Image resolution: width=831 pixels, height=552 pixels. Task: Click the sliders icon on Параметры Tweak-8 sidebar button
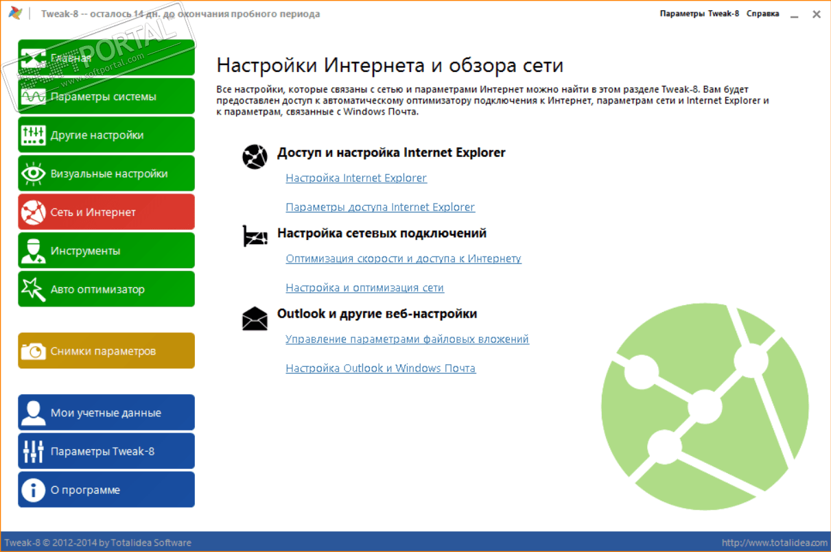pos(34,451)
